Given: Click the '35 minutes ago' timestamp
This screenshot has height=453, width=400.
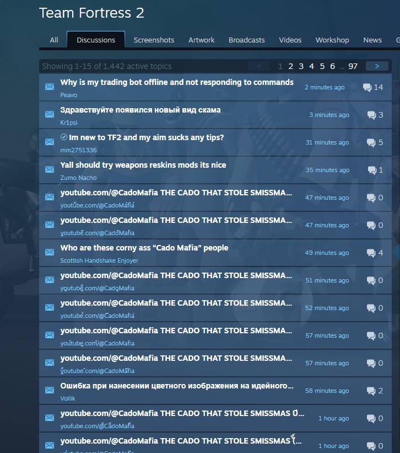Looking at the screenshot, I should coord(327,170).
